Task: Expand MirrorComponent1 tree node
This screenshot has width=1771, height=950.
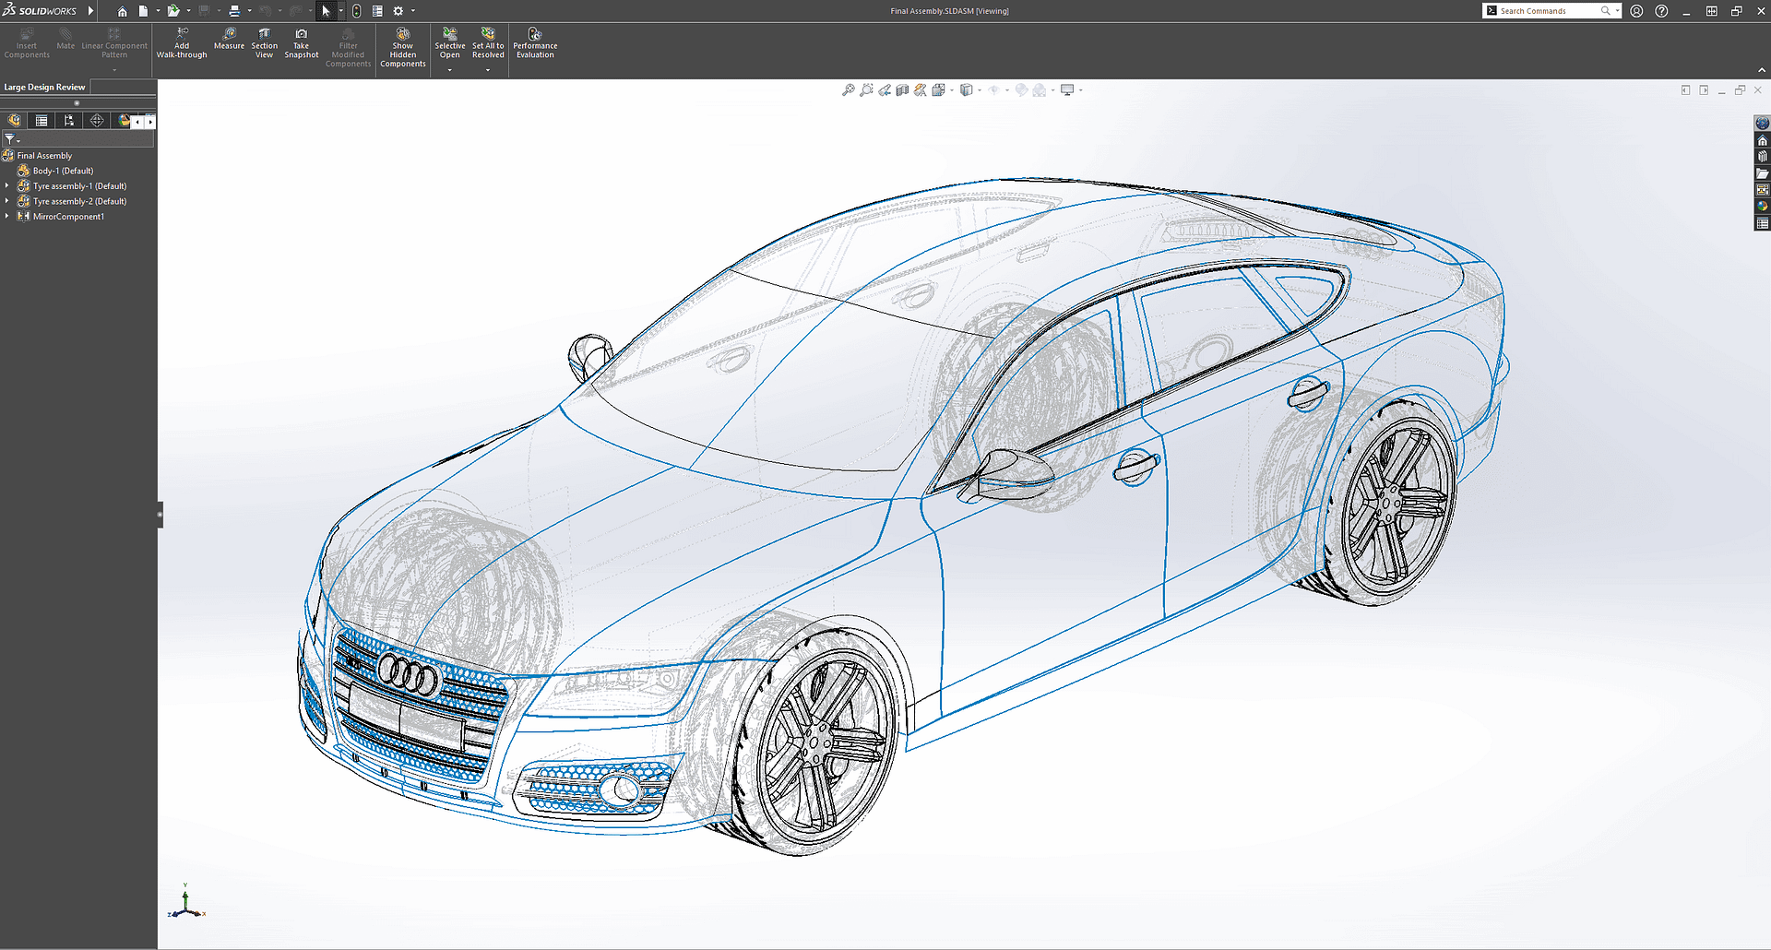Action: [7, 217]
